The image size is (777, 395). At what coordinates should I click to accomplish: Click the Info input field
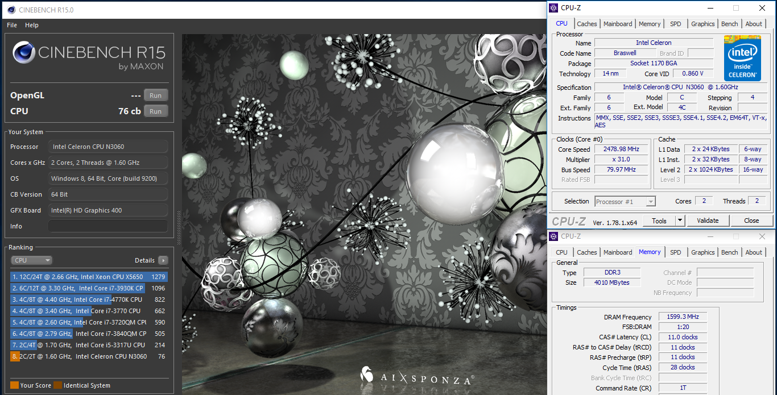pos(108,226)
